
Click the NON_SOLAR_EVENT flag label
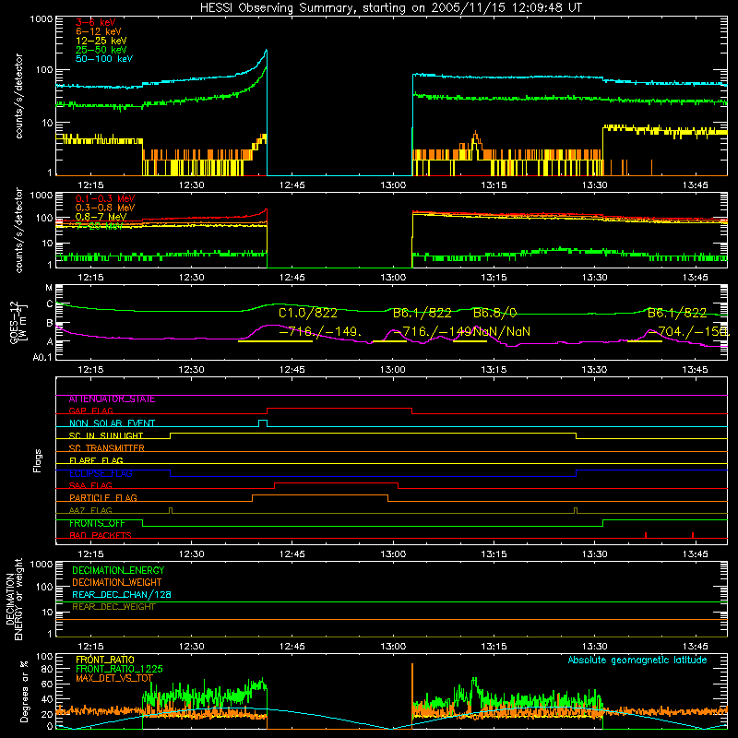coord(112,423)
